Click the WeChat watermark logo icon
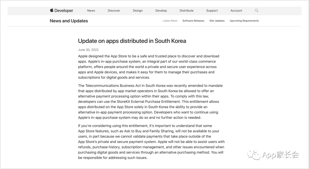Screen dimensions: 309x169 [x=254, y=155]
